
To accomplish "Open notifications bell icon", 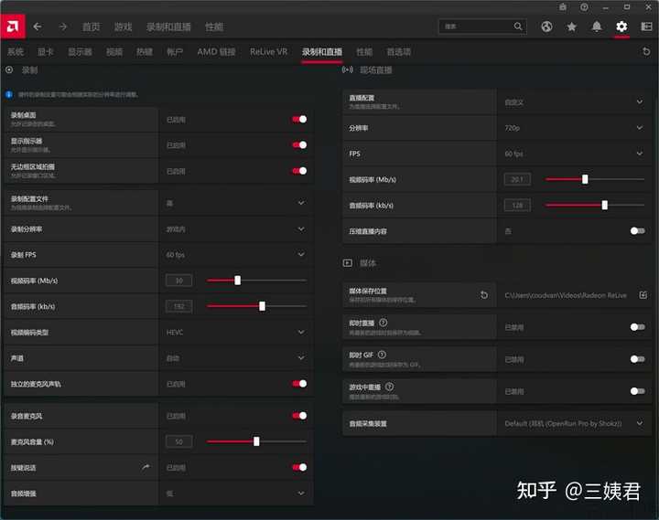I will (x=597, y=27).
